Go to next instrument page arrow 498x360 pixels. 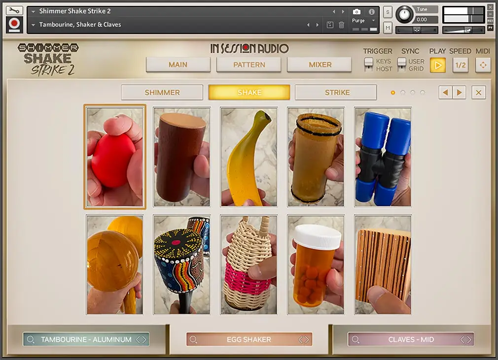click(x=459, y=93)
